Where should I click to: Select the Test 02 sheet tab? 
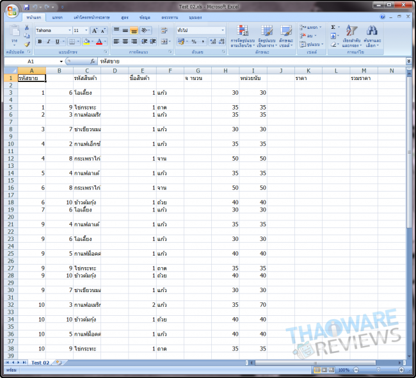[40, 363]
